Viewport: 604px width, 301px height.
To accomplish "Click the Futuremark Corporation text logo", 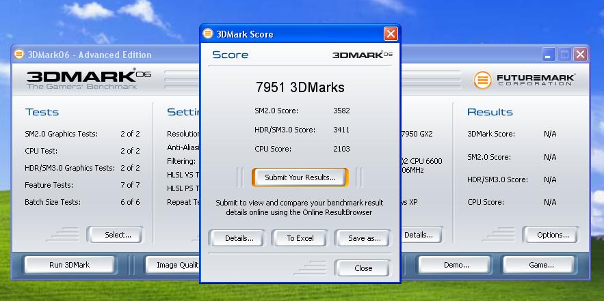I will pyautogui.click(x=536, y=80).
